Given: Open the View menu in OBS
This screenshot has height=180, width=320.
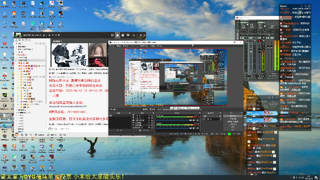Looking at the screenshot, I should pos(126,46).
